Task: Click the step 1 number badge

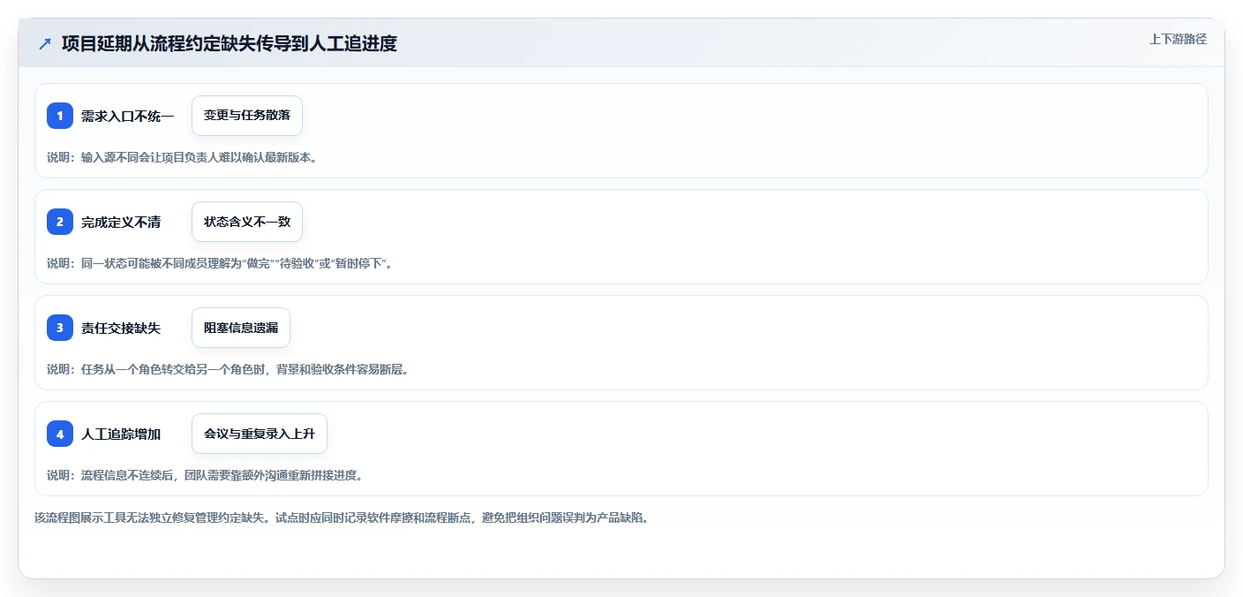Action: pos(60,116)
